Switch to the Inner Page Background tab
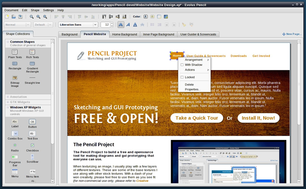The image size is (306, 189). coord(158,34)
